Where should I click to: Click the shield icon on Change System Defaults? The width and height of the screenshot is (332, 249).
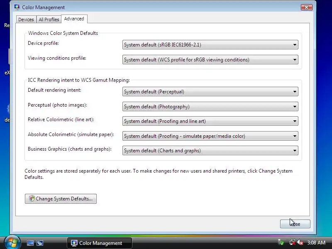coord(32,199)
